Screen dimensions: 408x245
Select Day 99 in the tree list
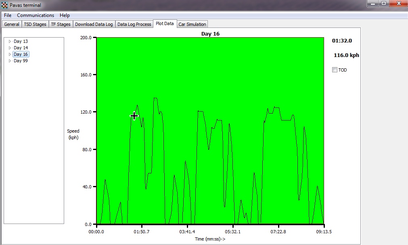point(21,61)
